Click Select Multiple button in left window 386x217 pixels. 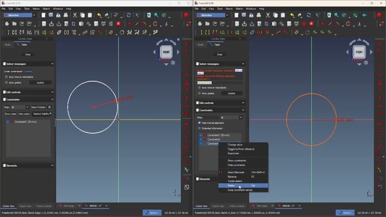click(x=38, y=107)
